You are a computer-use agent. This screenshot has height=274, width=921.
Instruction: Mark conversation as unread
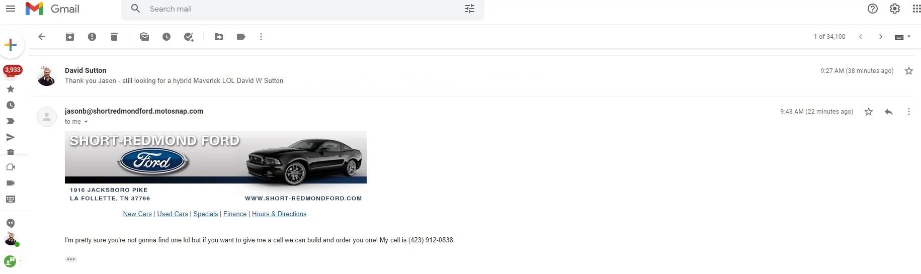(x=144, y=37)
